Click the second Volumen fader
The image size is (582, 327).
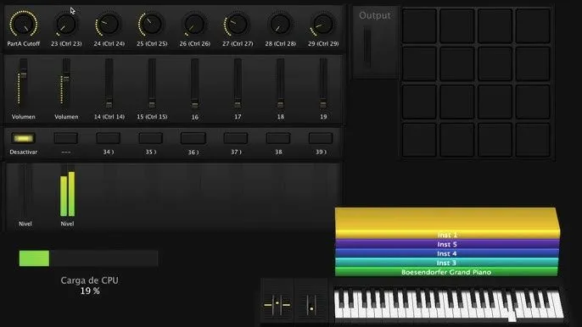[x=65, y=83]
